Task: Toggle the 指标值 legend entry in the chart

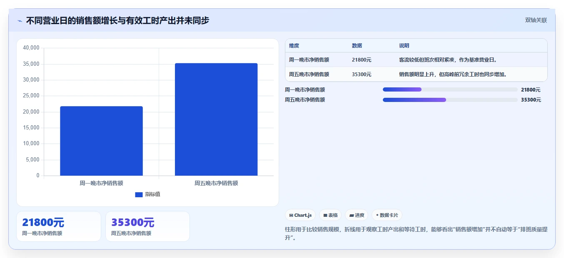Action: tap(147, 194)
